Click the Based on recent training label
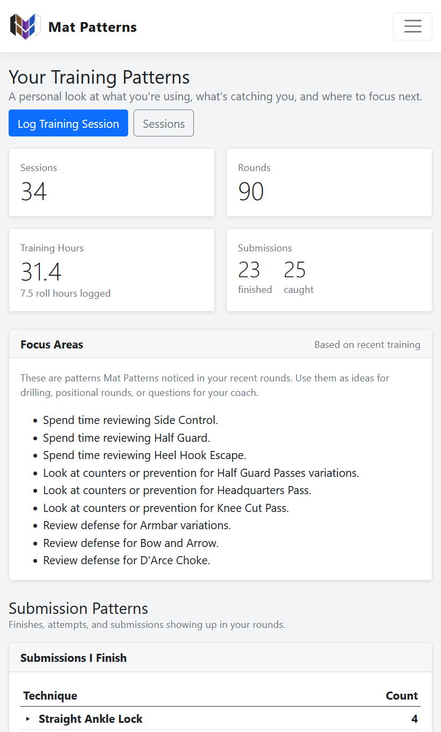The height and width of the screenshot is (732, 441). 367,344
